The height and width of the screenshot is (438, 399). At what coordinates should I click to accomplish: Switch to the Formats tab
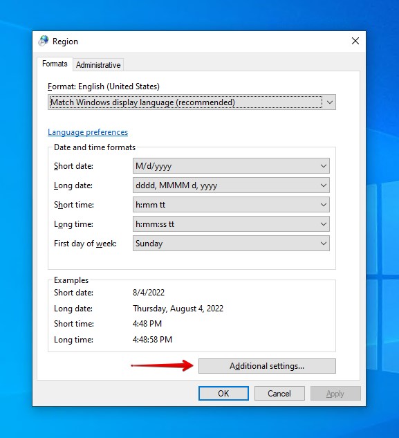55,64
